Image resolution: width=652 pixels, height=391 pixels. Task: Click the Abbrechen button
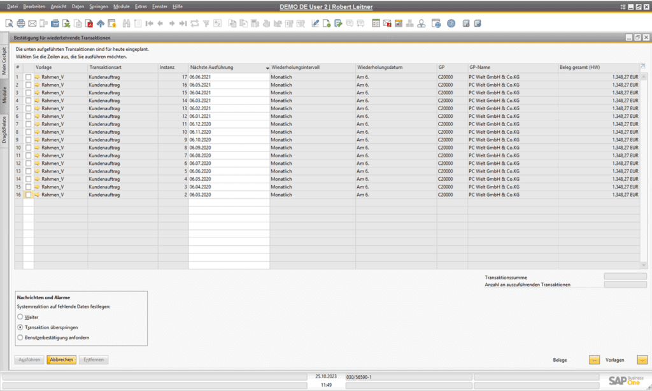61,360
